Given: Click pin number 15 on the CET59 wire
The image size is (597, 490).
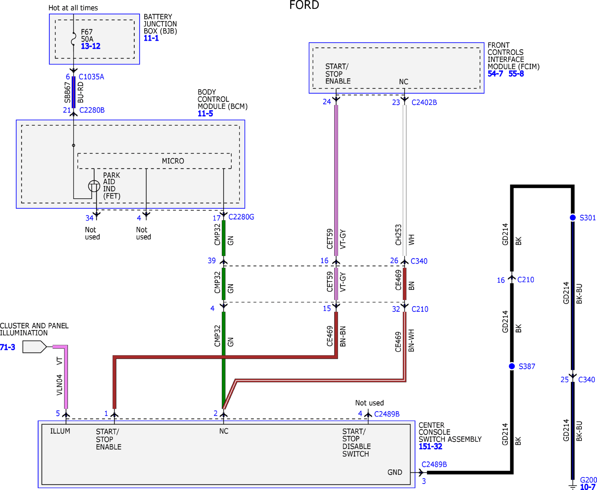Looking at the screenshot, I should point(327,309).
